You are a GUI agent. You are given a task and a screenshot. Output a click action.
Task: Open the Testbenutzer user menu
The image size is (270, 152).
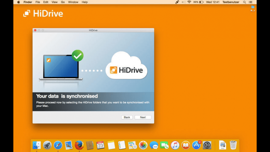231,2
